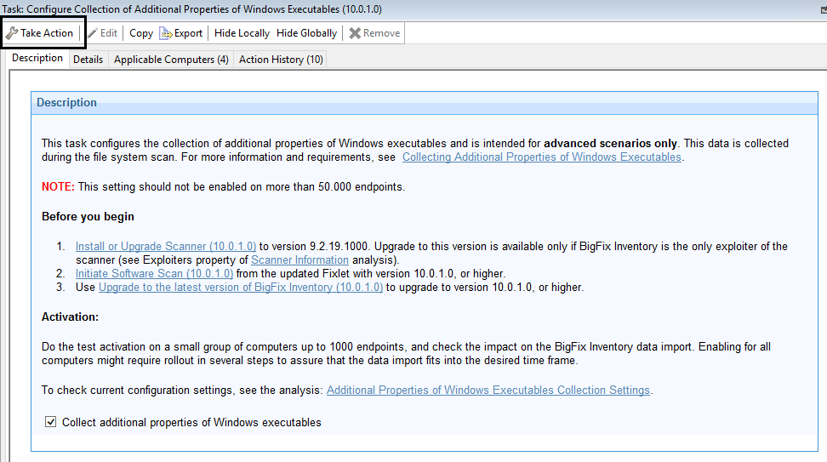
Task: Open Collecting Additional Properties of Windows Executables link
Action: click(541, 157)
